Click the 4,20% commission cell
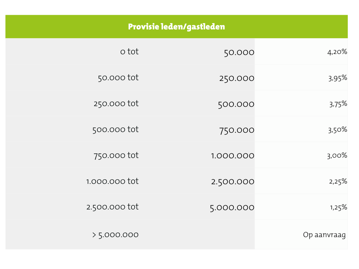Viewport: 359px width, 269px height. pyautogui.click(x=337, y=52)
